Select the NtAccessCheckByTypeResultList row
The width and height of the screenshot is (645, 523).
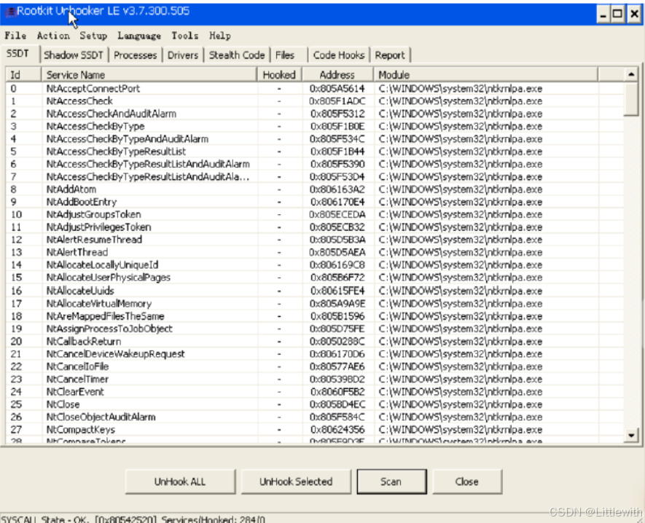click(x=315, y=152)
